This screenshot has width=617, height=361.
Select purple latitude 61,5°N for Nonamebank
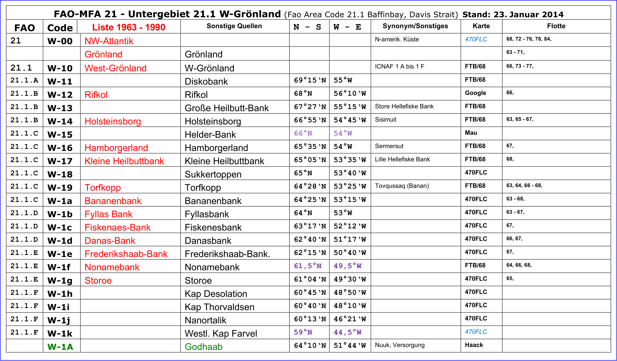[x=308, y=266]
